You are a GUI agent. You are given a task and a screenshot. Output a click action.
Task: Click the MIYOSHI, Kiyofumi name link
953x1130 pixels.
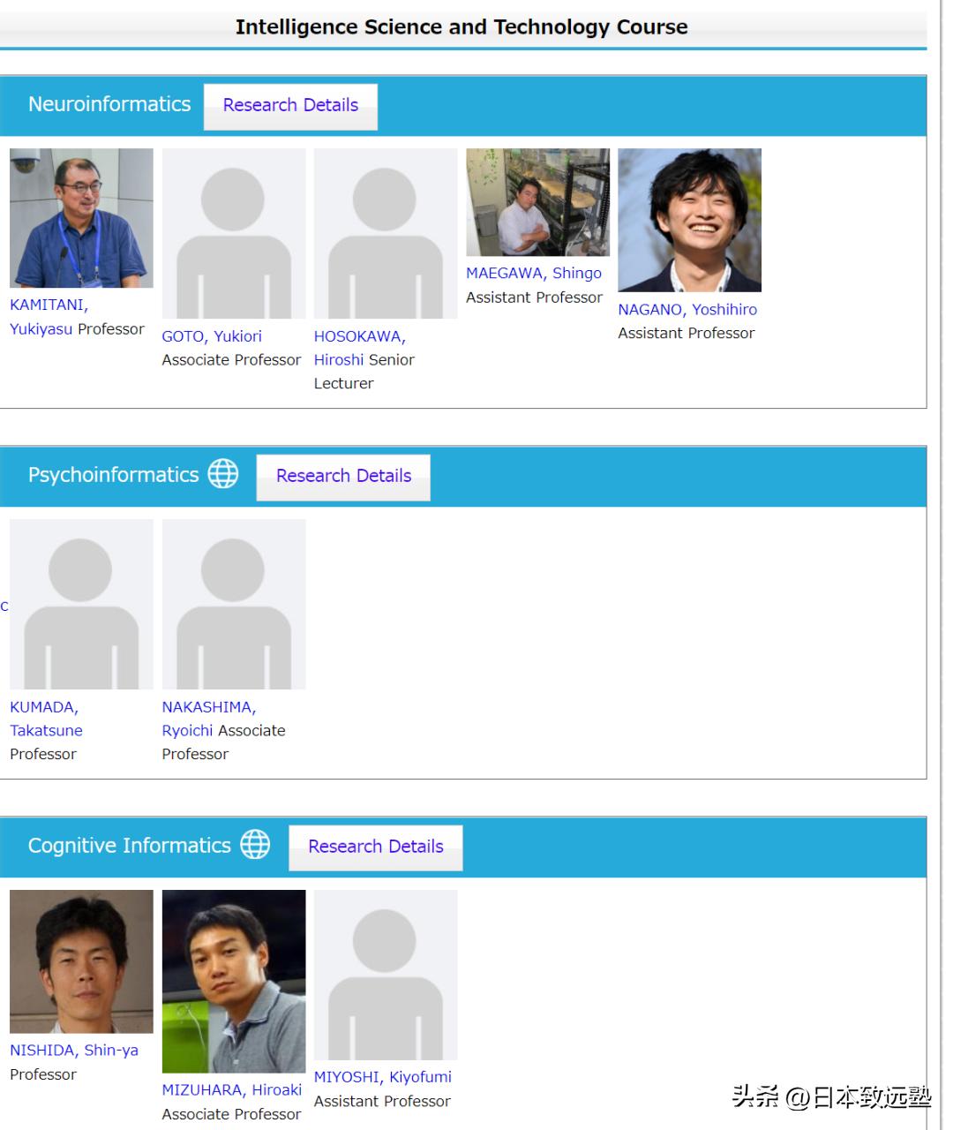(x=382, y=1077)
